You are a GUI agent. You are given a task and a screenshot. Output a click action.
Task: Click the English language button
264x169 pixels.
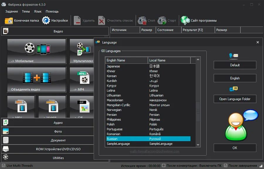[x=235, y=78]
